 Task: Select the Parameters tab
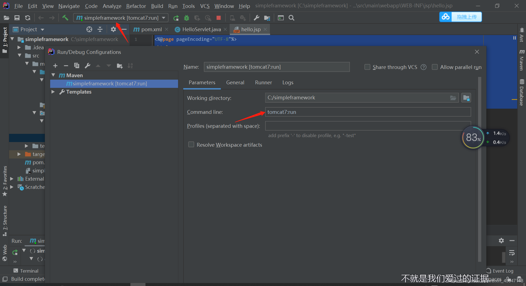click(x=202, y=82)
